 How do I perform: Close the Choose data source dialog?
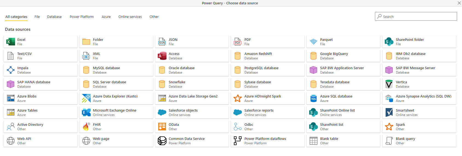[459, 3]
